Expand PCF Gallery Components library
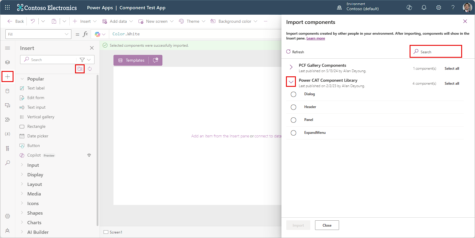475x238 pixels. coord(291,67)
